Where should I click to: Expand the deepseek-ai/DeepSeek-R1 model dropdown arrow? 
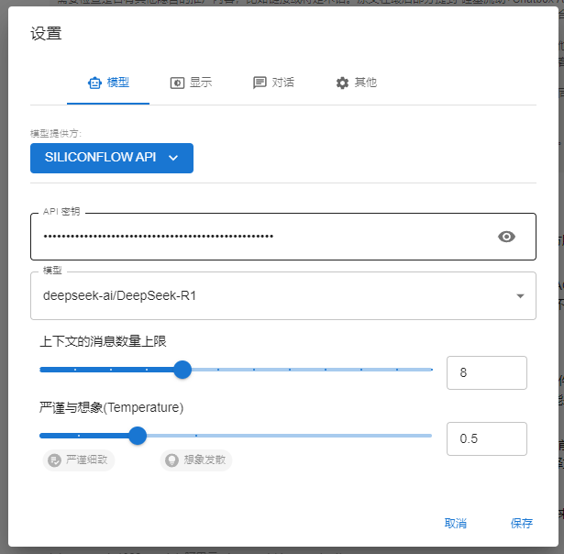[x=520, y=296]
